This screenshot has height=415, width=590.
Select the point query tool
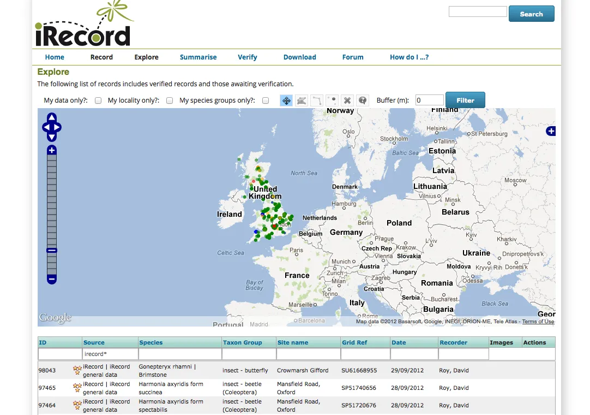coord(332,100)
